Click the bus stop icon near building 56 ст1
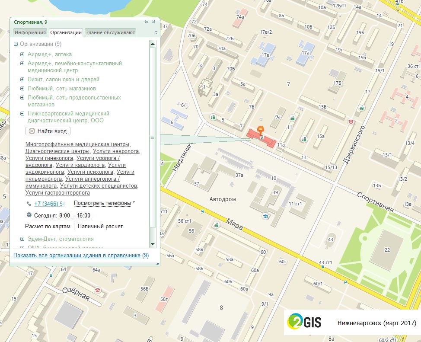 point(203,211)
